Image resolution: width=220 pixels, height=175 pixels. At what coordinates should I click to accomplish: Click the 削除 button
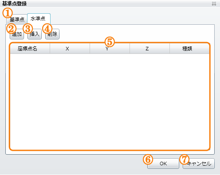[52, 34]
